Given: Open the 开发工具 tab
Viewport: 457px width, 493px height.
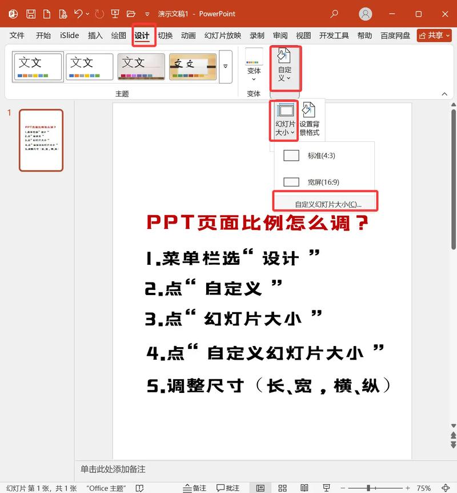Looking at the screenshot, I should (x=334, y=35).
